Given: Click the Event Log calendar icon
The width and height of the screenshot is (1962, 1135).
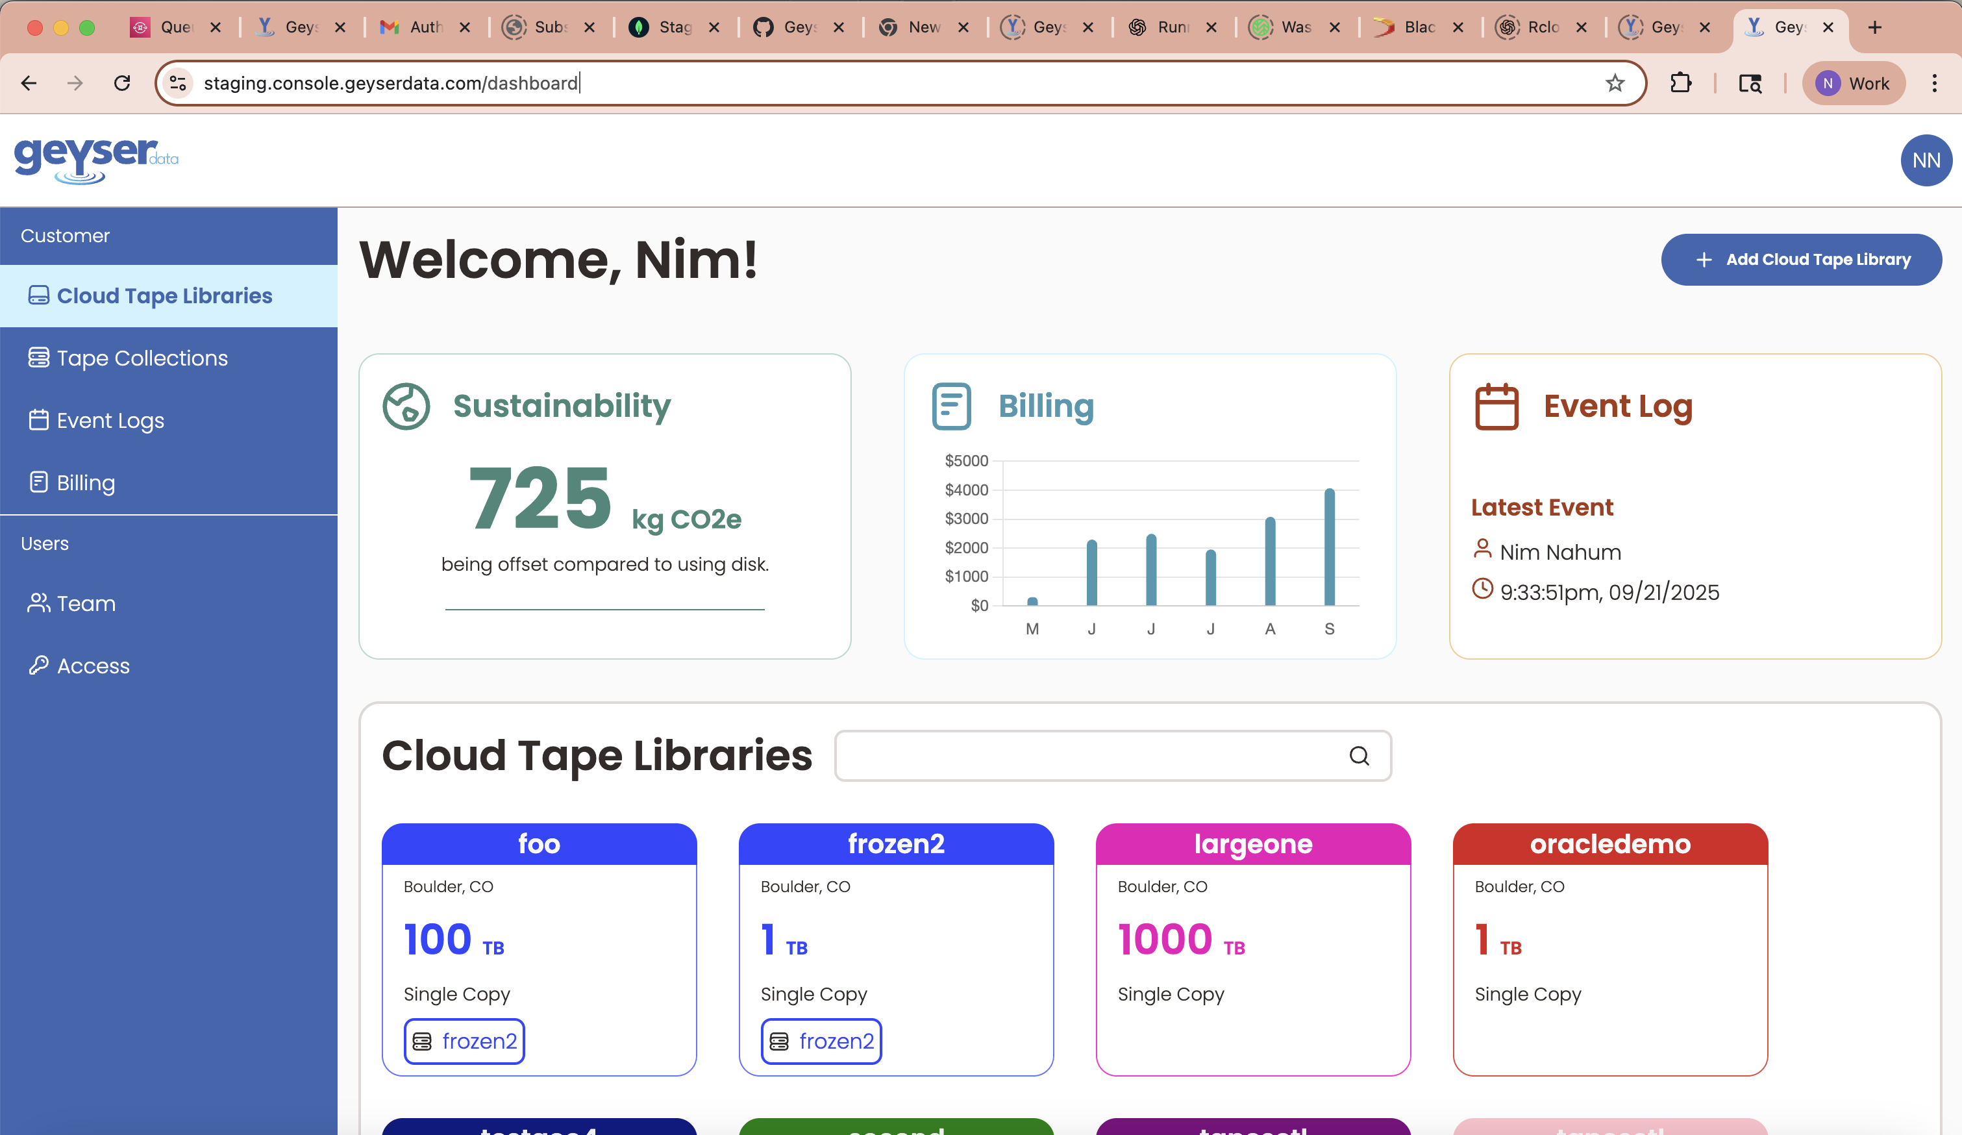Looking at the screenshot, I should pos(1496,406).
